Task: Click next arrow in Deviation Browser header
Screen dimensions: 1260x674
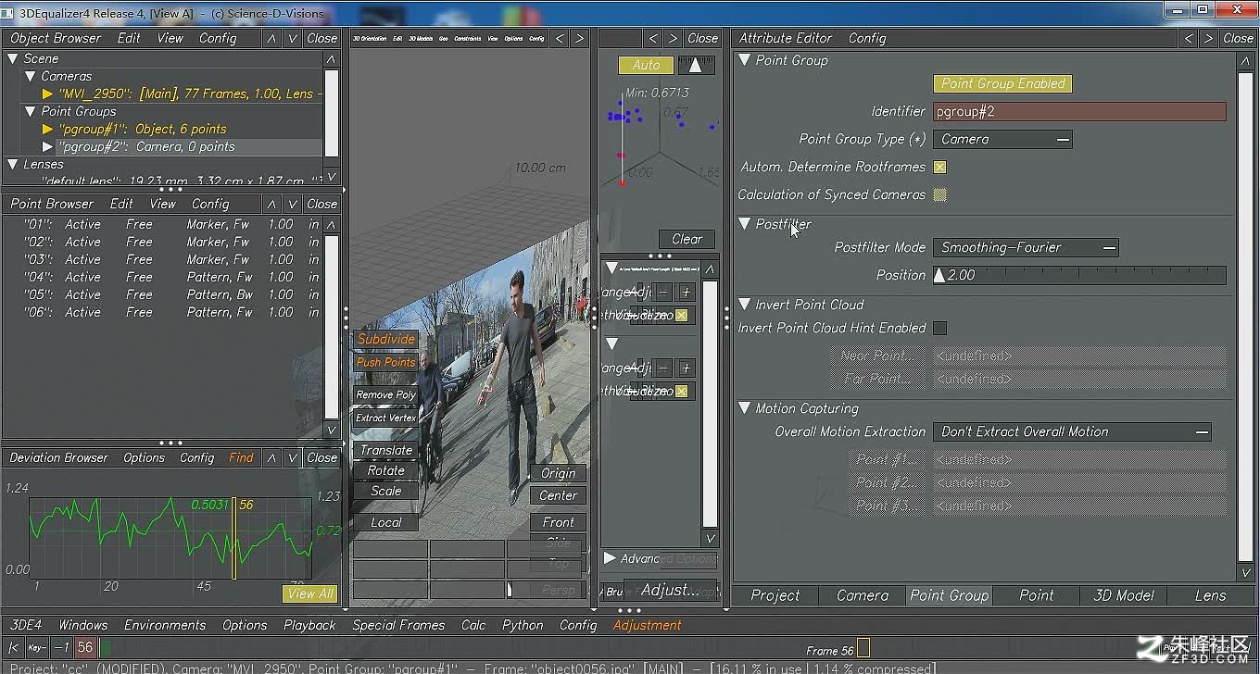Action: [292, 457]
